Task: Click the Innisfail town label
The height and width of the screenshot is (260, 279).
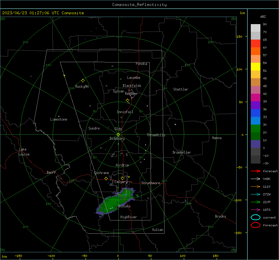Action: click(x=125, y=112)
